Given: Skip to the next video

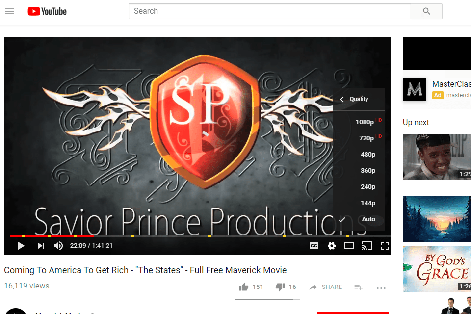Looking at the screenshot, I should (x=41, y=246).
